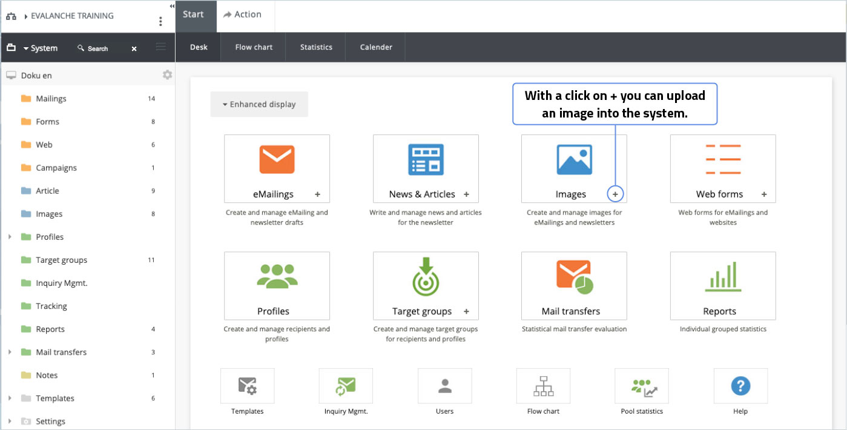Click the plus on Images tile

(615, 194)
